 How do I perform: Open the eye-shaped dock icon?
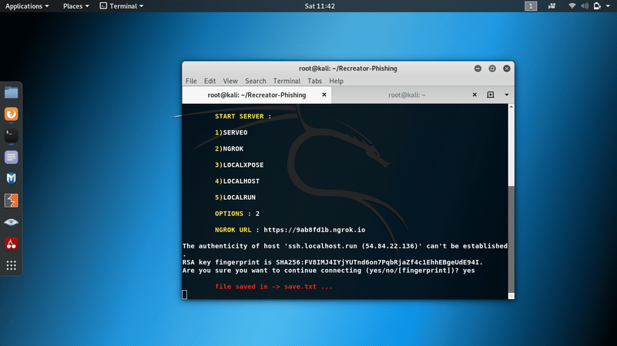pos(11,222)
